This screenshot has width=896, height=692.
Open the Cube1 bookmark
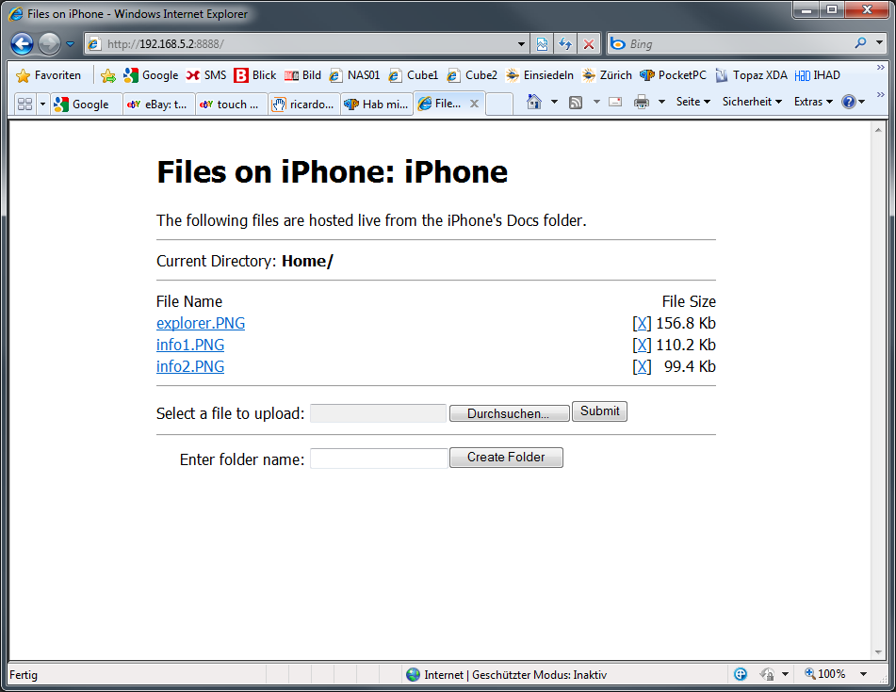[414, 75]
